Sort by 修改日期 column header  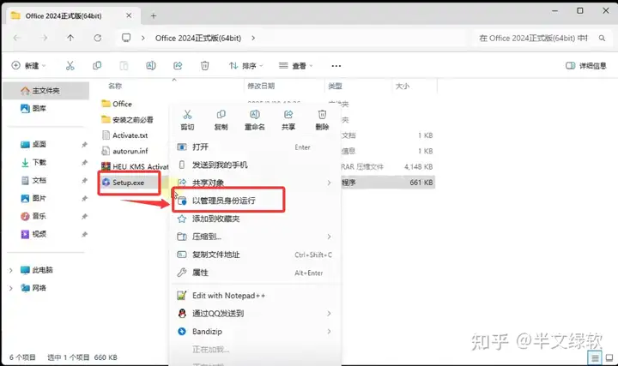pyautogui.click(x=261, y=87)
